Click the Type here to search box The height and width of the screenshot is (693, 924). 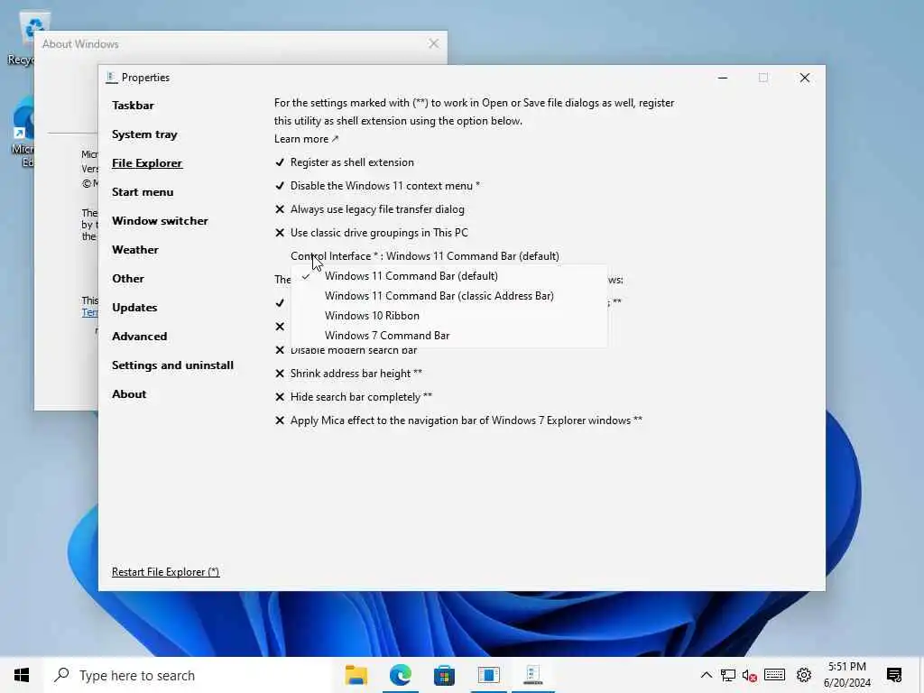pyautogui.click(x=189, y=675)
